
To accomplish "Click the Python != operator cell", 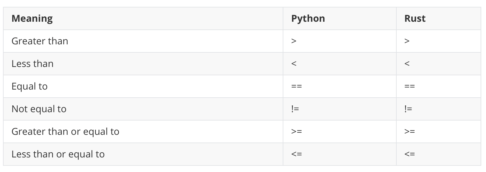I will click(x=340, y=109).
